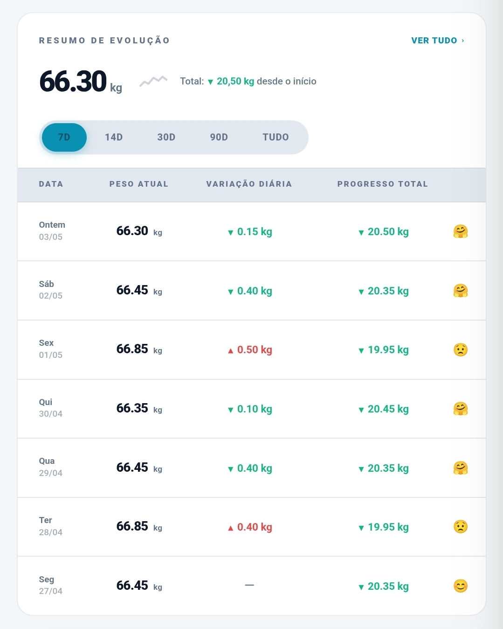Click the red 0.50 kg variation value
Image resolution: width=503 pixels, height=629 pixels.
[x=250, y=349]
